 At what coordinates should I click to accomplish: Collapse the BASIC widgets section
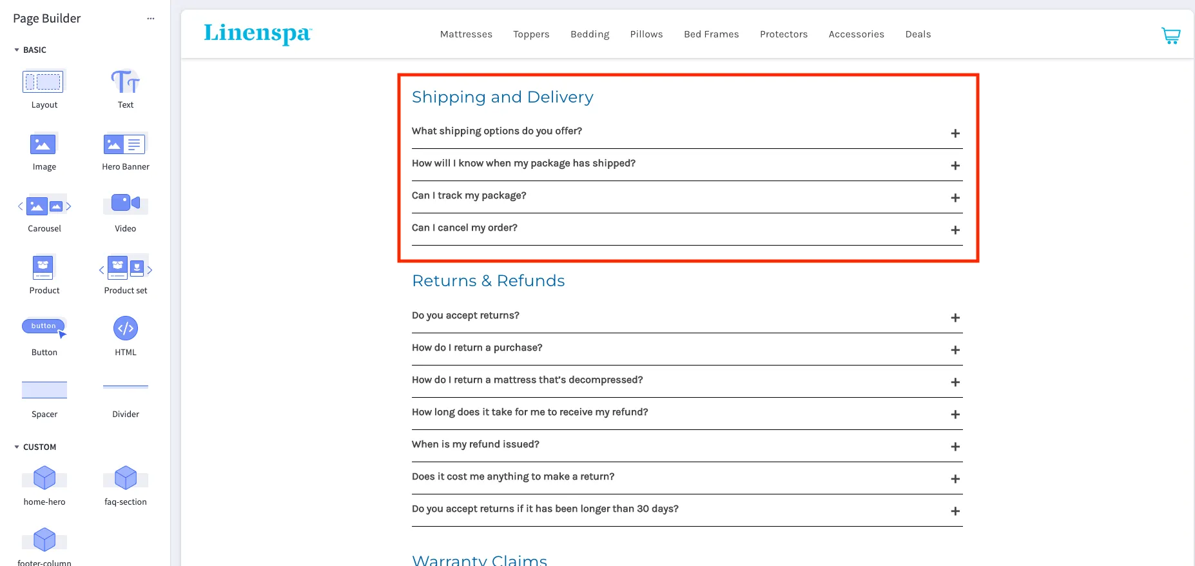pos(17,50)
